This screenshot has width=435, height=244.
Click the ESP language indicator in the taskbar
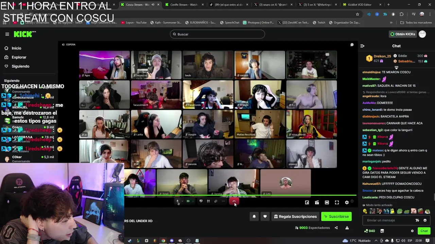pos(410,241)
